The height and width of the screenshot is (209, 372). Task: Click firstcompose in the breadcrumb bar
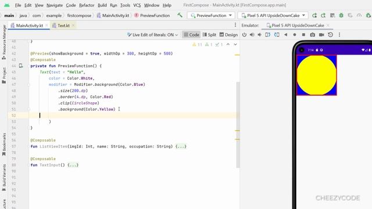[79, 16]
